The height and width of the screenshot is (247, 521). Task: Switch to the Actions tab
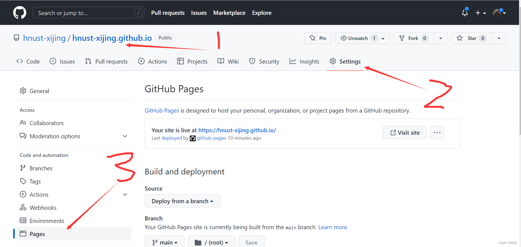click(153, 61)
